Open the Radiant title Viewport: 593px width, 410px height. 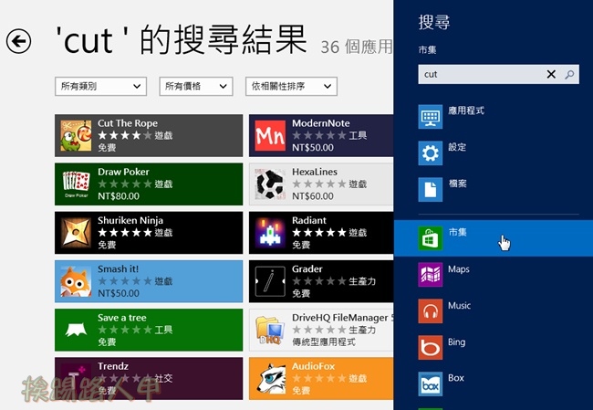309,220
